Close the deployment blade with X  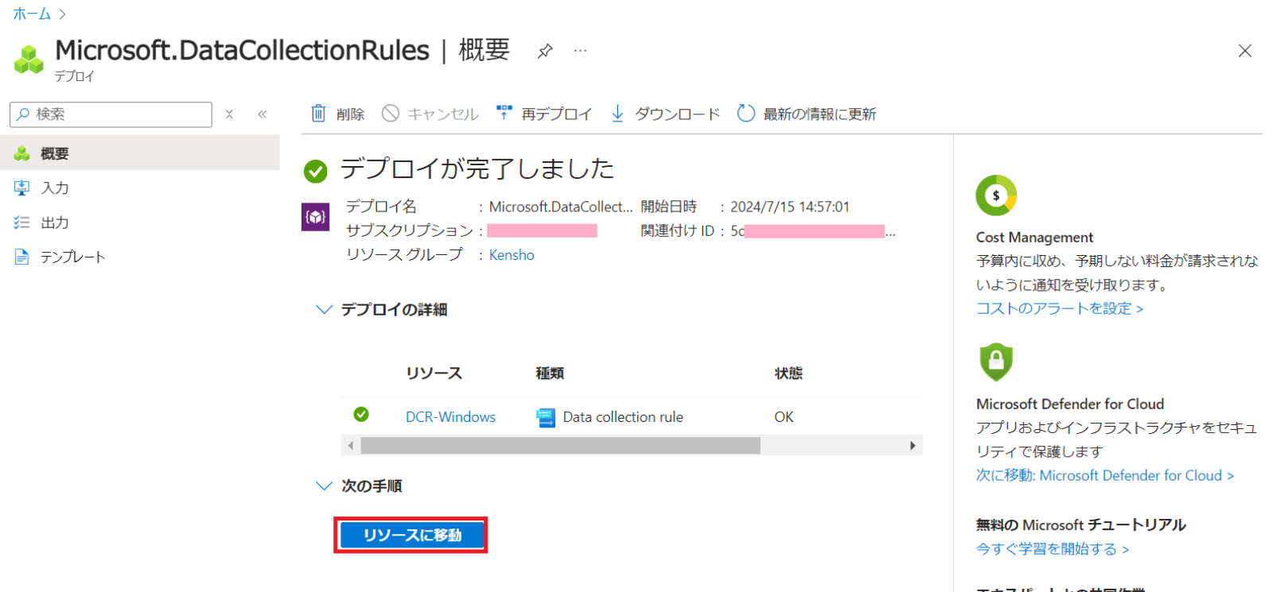[1245, 51]
